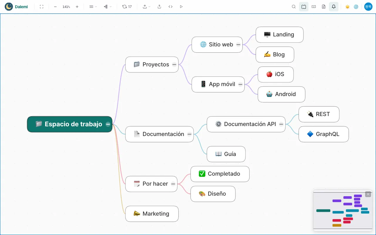This screenshot has width=376, height=235.
Task: Select the Diseño node
Action: [x=213, y=194]
